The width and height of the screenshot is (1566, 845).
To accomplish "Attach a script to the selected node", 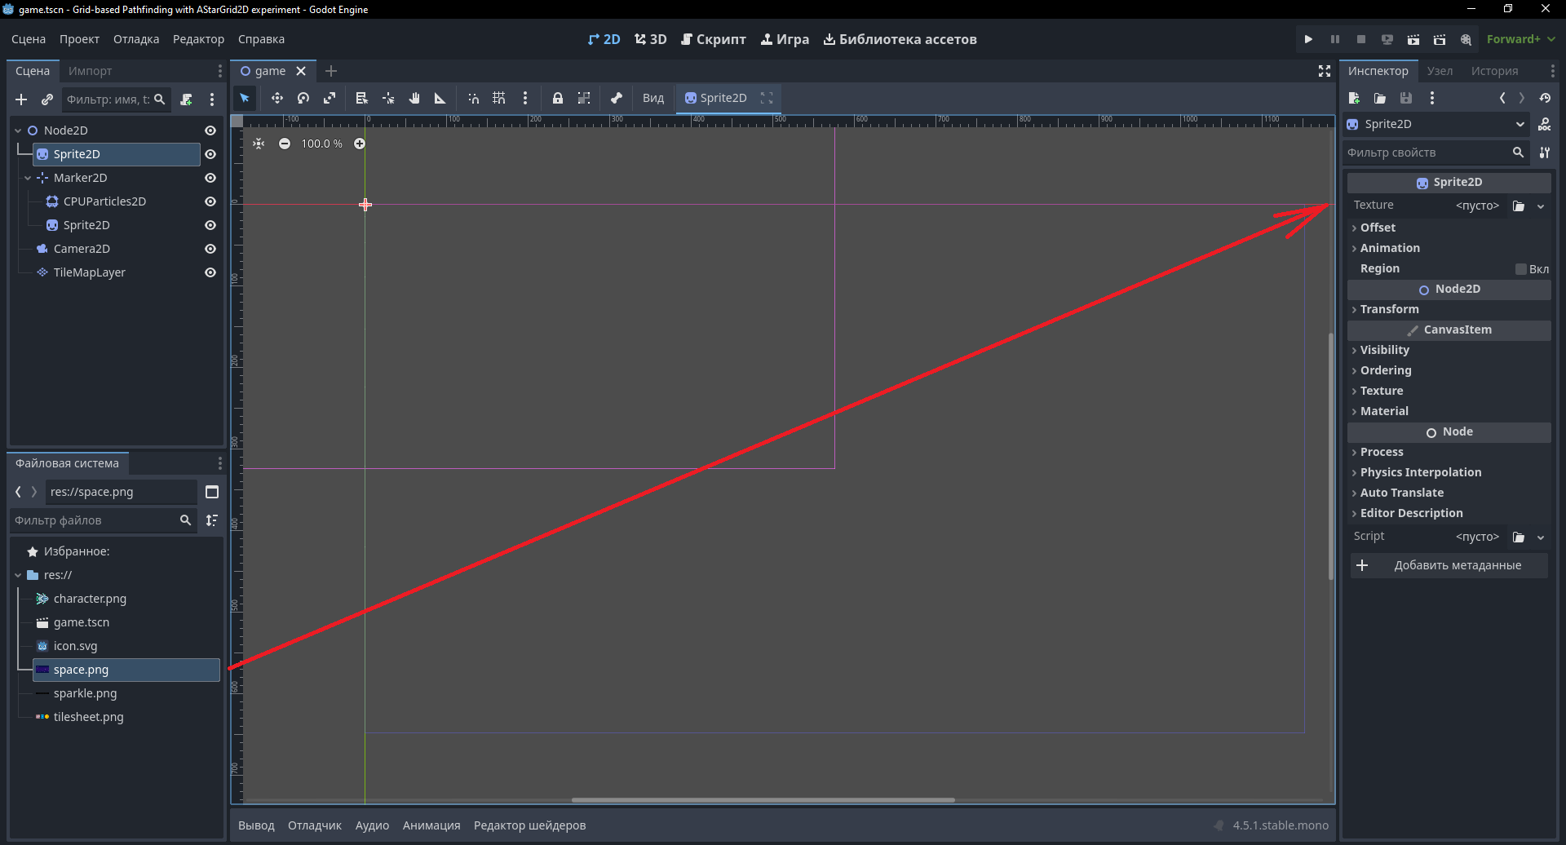I will [x=186, y=100].
